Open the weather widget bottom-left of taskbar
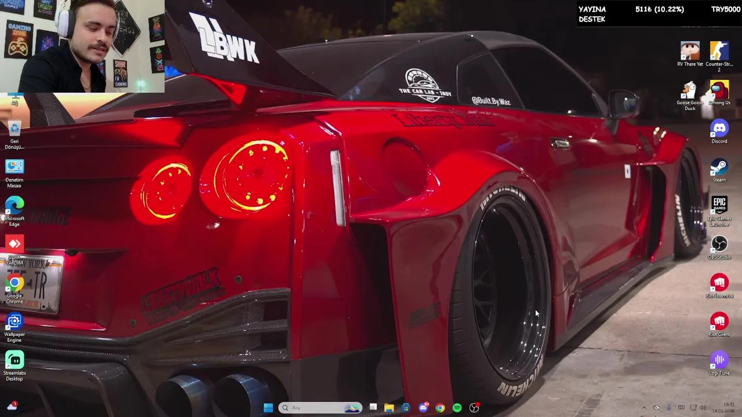 12,406
